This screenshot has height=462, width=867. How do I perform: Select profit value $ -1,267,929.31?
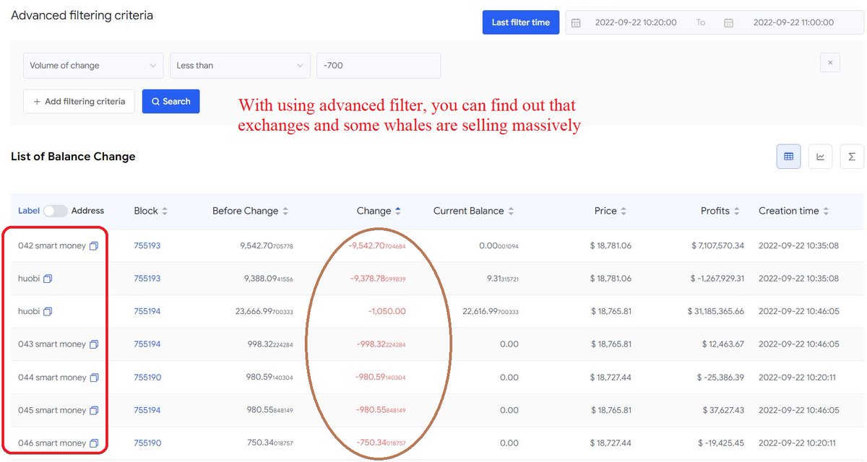(x=717, y=279)
